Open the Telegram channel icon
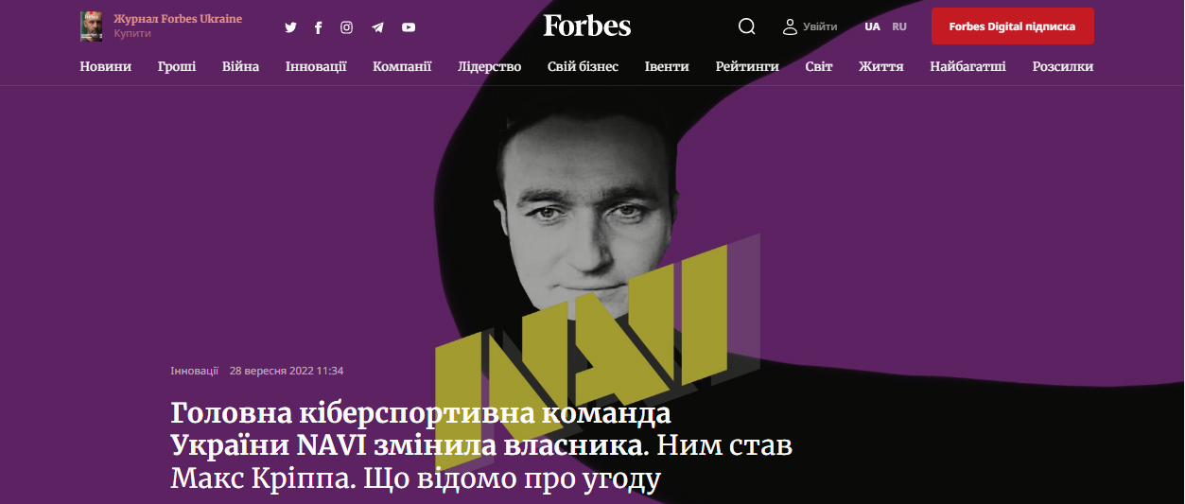Image resolution: width=1185 pixels, height=504 pixels. point(378,27)
